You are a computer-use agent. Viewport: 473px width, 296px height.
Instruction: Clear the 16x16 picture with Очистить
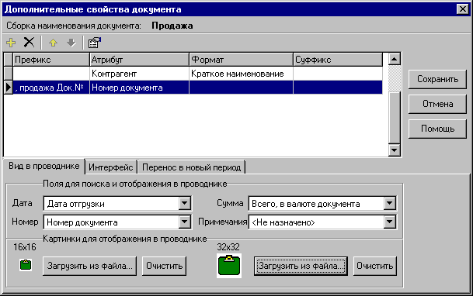tap(164, 266)
